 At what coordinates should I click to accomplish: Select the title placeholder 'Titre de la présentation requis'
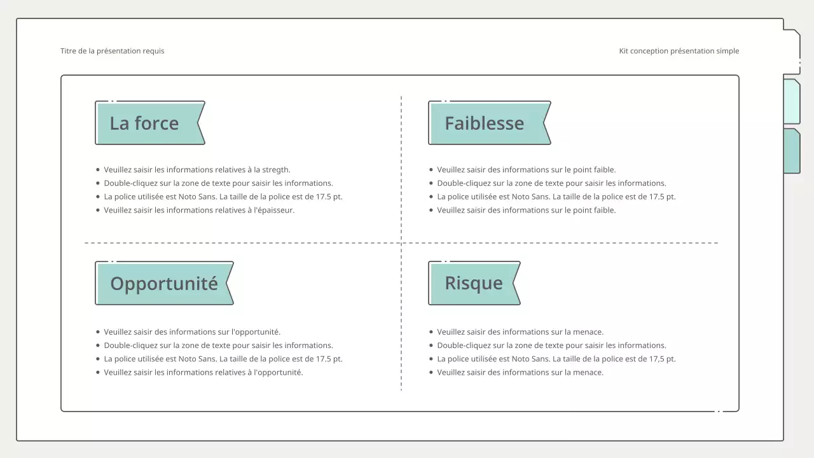pyautogui.click(x=112, y=51)
